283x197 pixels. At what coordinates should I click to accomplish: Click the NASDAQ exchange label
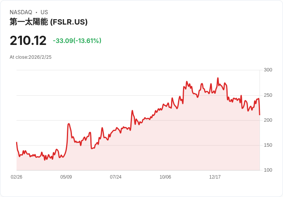[21, 12]
